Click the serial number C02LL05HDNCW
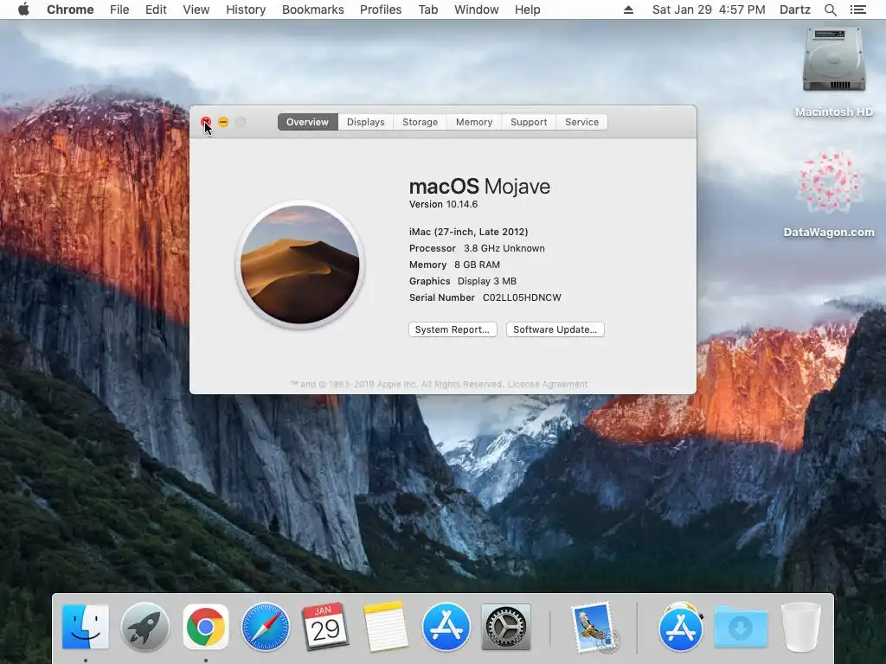This screenshot has width=886, height=664. (522, 297)
